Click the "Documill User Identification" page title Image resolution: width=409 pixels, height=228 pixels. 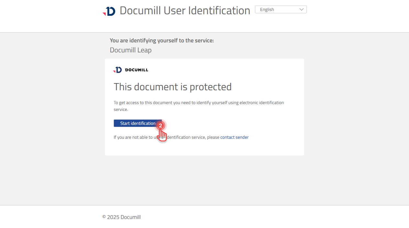coord(185,10)
